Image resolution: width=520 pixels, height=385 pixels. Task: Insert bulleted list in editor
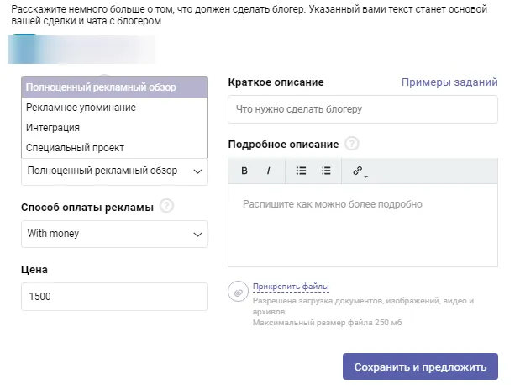(301, 171)
